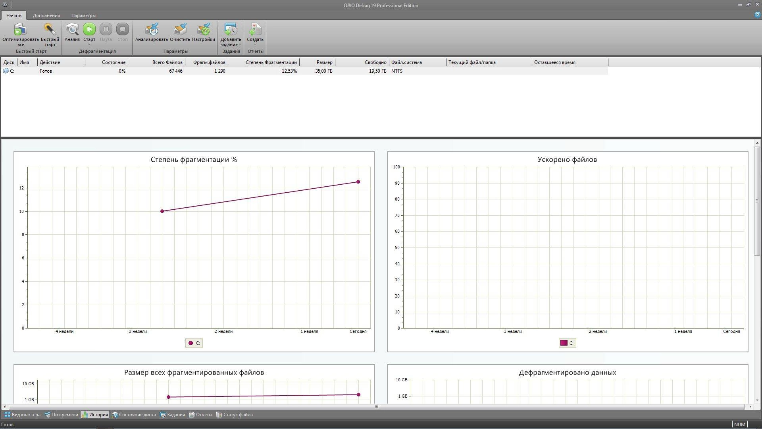Image resolution: width=762 pixels, height=429 pixels.
Task: Sort by Файл.система column header
Action: pyautogui.click(x=418, y=62)
